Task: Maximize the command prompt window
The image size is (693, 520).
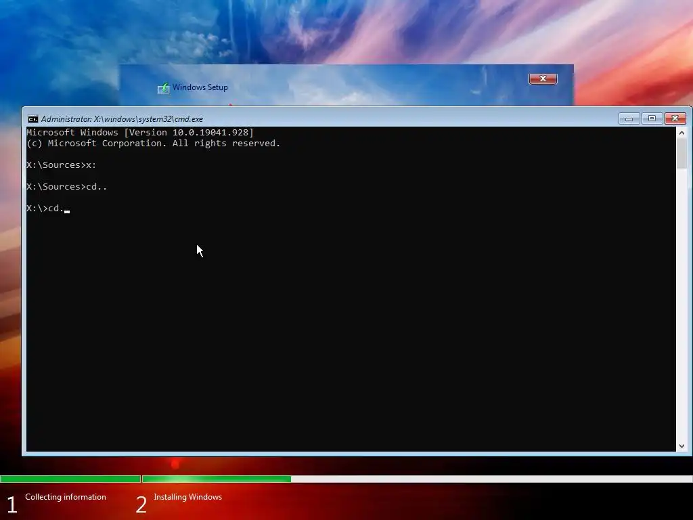Action: pyautogui.click(x=652, y=118)
